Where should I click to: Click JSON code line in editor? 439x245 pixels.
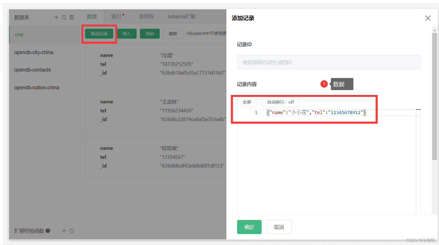coord(316,112)
